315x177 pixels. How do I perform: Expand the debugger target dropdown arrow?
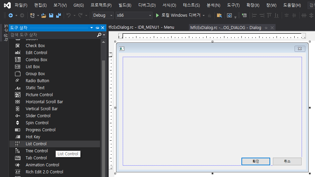click(204, 15)
